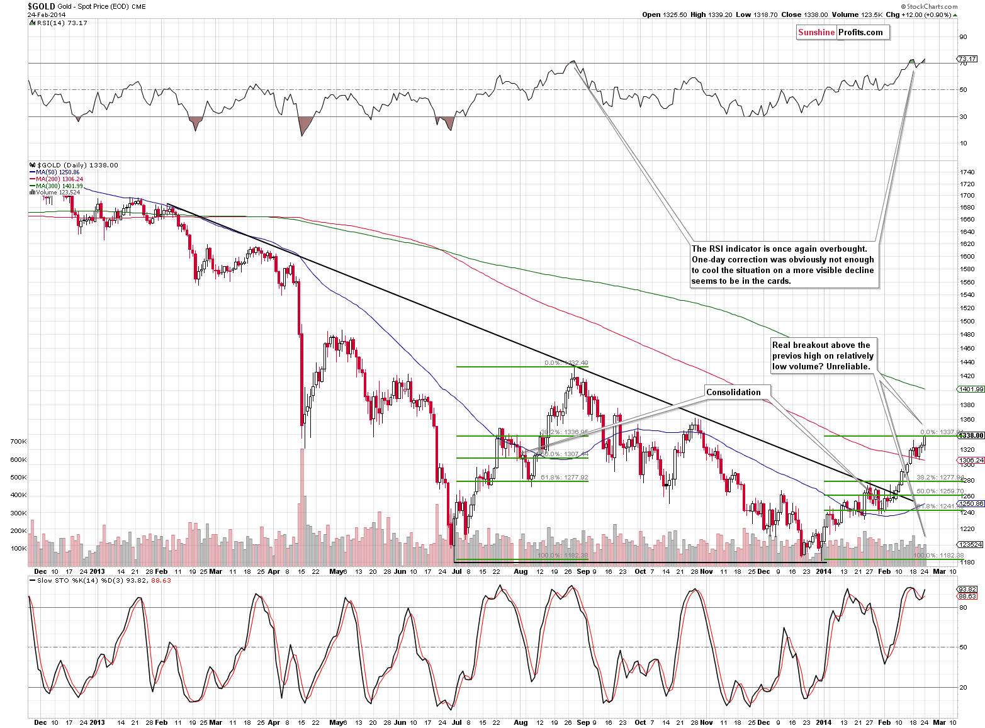Click the 90 level on RSI axis
This screenshot has height=728, width=985.
tap(964, 36)
